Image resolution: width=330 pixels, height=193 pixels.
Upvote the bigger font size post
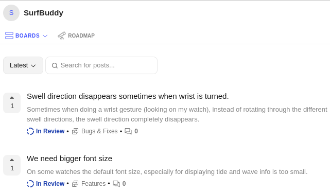12,165
